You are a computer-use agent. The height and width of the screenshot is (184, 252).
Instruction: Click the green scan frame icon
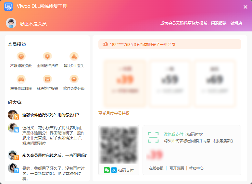coord(153,137)
